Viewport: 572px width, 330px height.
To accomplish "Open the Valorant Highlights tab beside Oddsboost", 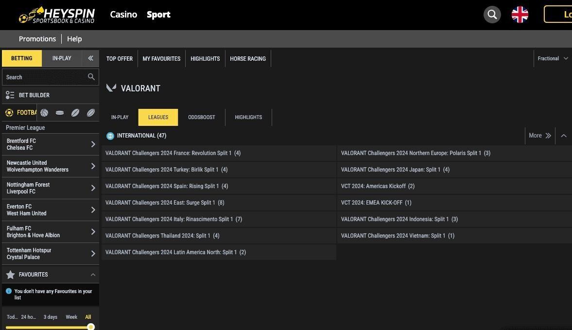I will 248,118.
